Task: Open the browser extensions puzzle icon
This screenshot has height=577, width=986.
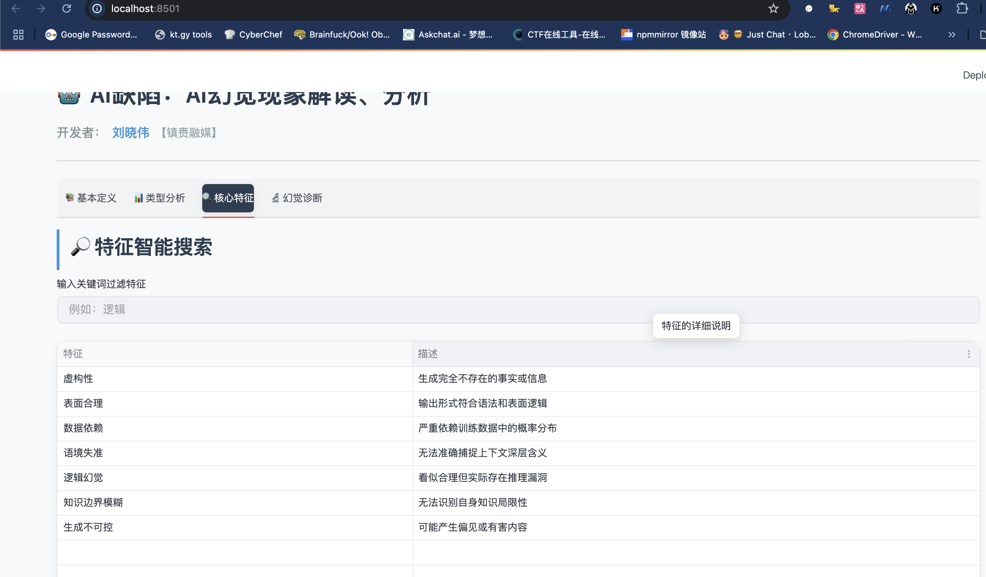Action: [x=962, y=8]
